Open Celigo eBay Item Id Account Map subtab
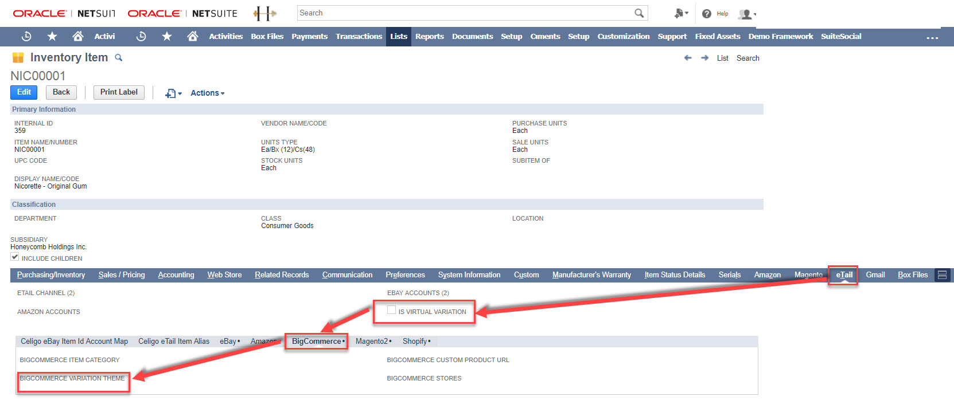954x408 pixels. click(75, 342)
